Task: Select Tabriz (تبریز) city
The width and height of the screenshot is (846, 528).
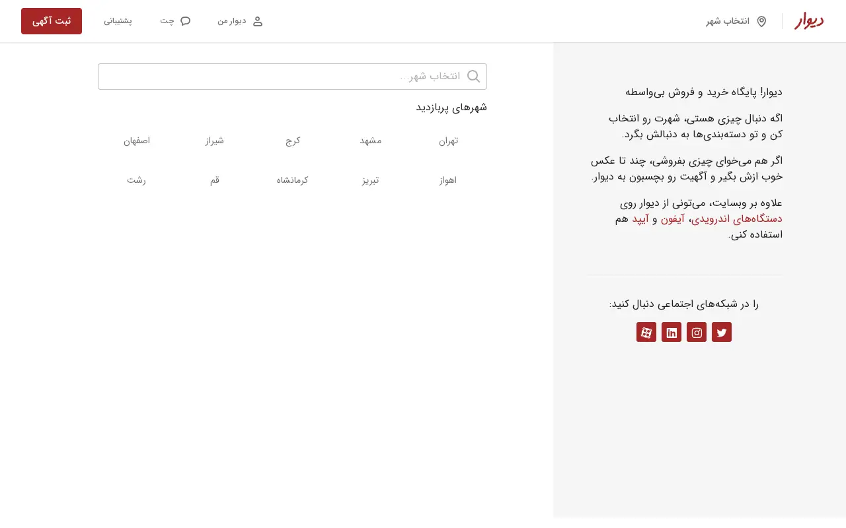Action: pos(371,180)
